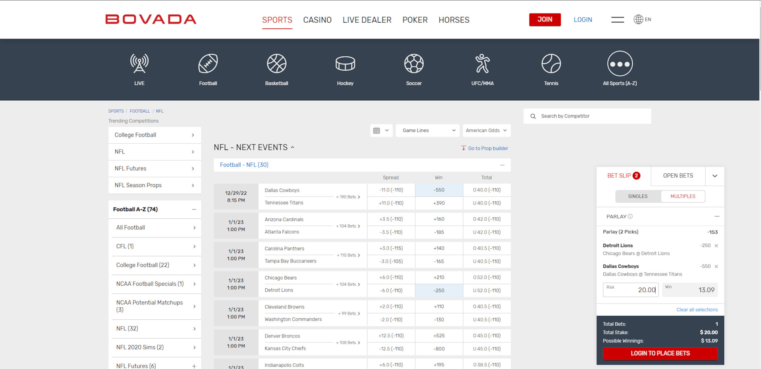761x369 pixels.
Task: Switch to the Bet Slip tab
Action: tap(624, 176)
